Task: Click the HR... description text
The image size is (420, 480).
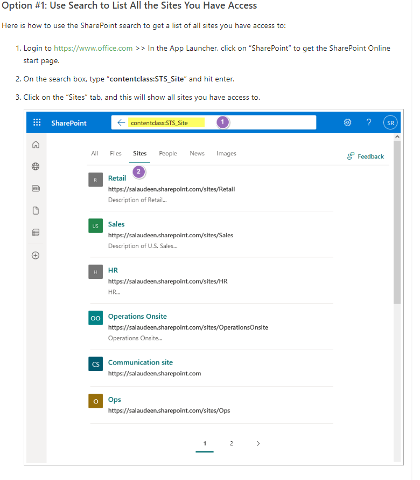Action: (x=114, y=292)
